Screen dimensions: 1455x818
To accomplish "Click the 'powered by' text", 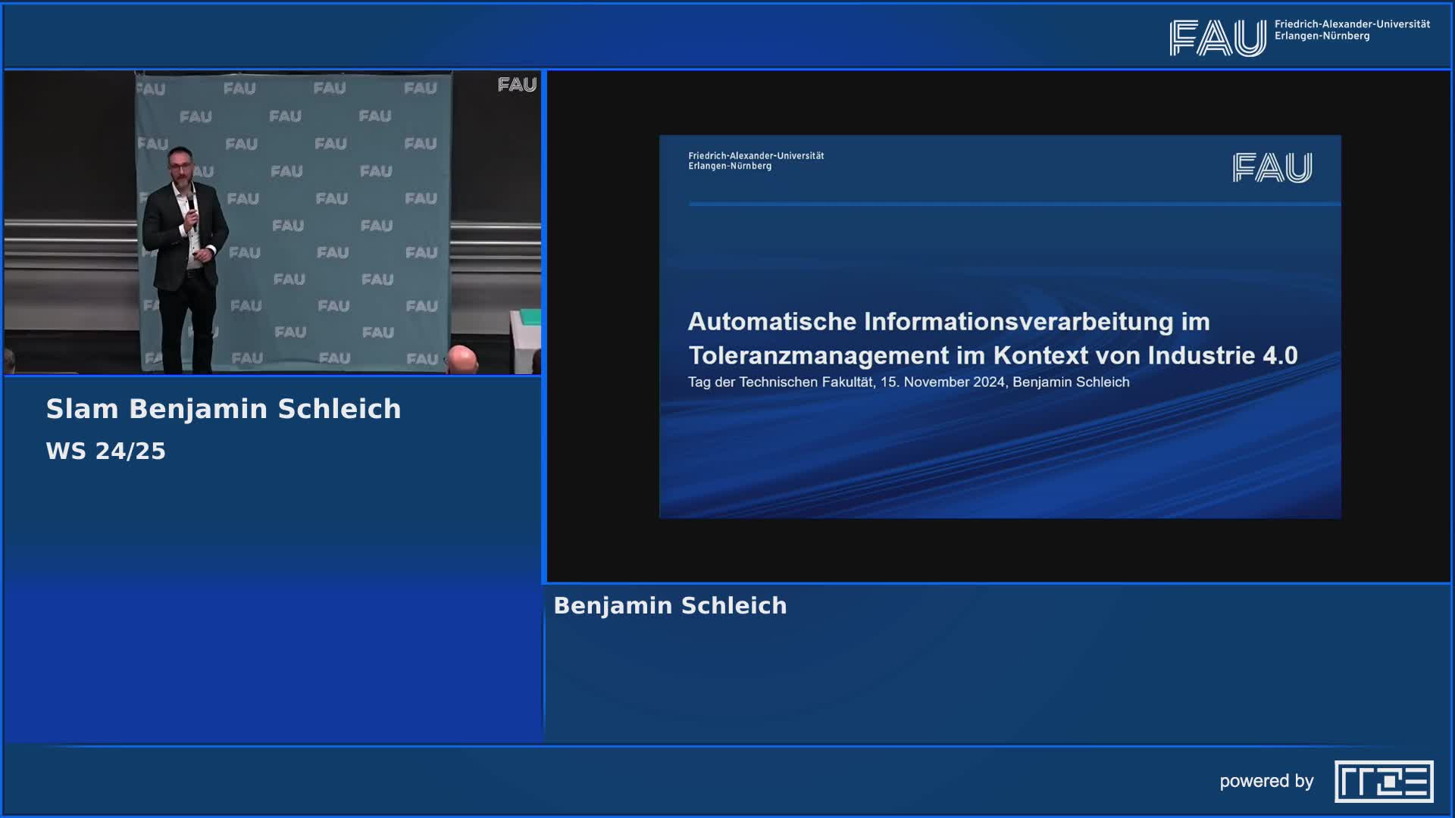I will 1266,781.
